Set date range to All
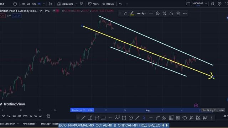228x128 pixels. coord(41,116)
